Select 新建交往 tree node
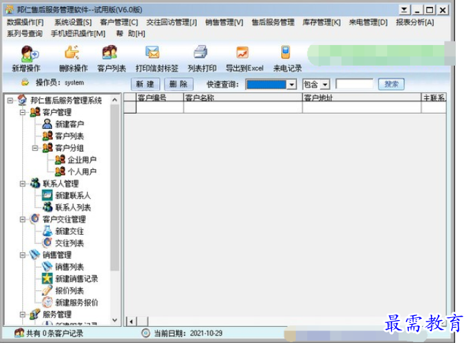This screenshot has height=345, width=469. tap(69, 231)
